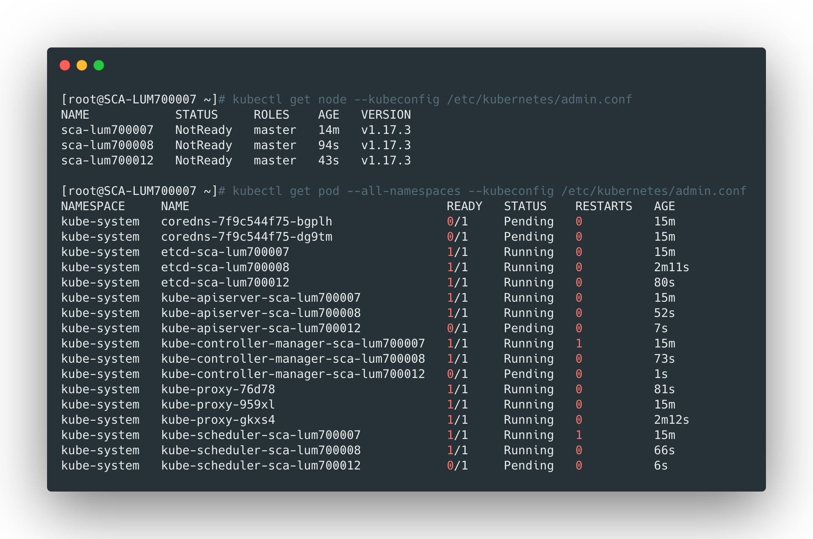The height and width of the screenshot is (539, 813).
Task: Click the VERSION column header
Action: pyautogui.click(x=386, y=115)
